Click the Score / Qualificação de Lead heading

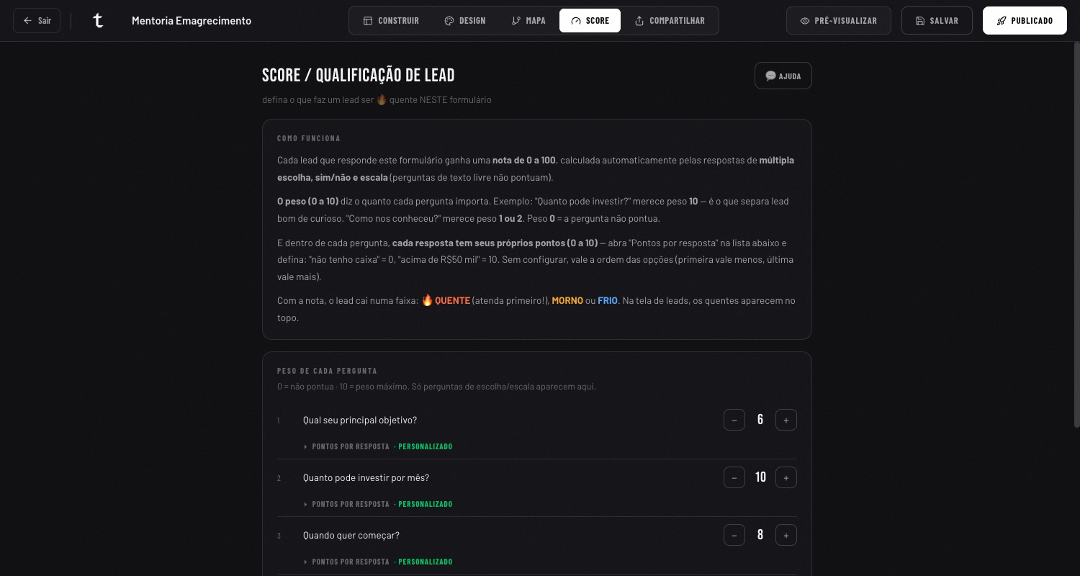pos(359,75)
